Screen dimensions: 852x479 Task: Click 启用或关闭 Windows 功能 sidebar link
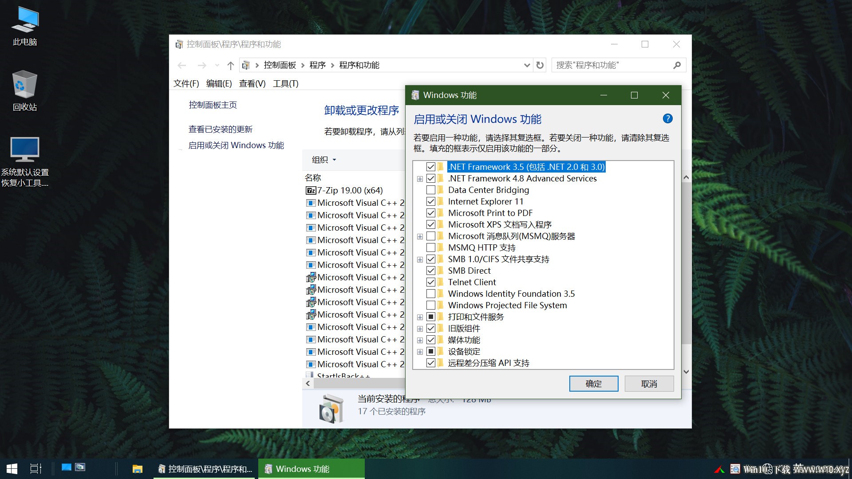(x=236, y=145)
